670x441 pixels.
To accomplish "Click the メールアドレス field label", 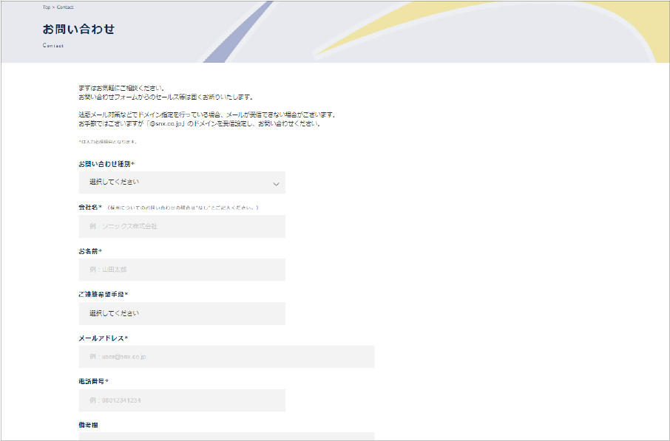I will click(x=104, y=338).
